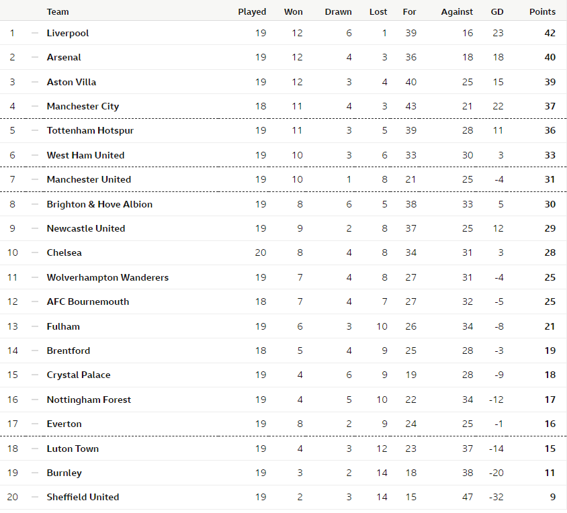Open Brighton & Hove Albion page
Image resolution: width=567 pixels, height=513 pixels.
point(99,205)
